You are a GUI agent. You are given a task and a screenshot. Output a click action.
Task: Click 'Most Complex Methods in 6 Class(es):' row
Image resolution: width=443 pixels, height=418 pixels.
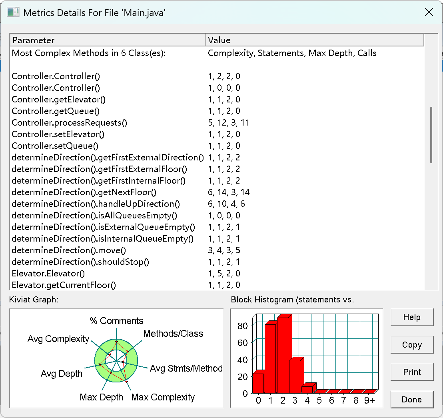tap(217, 53)
